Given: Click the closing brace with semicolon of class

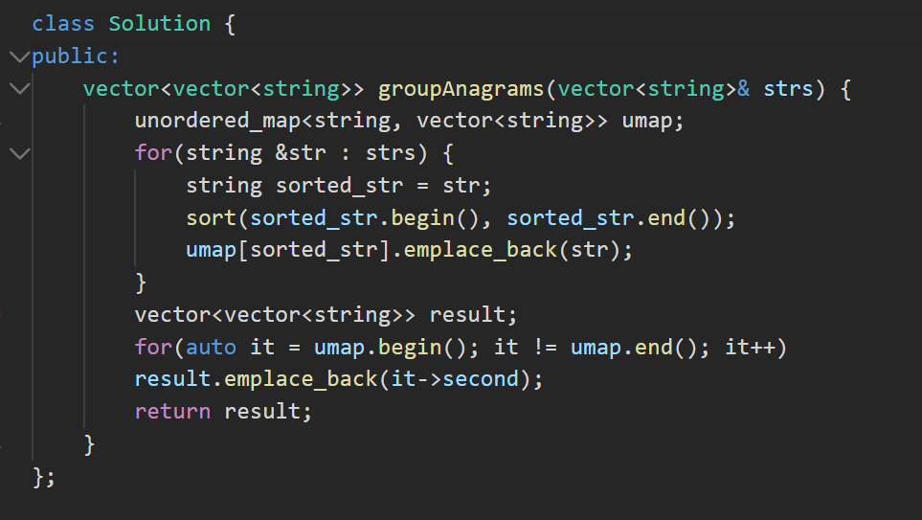Looking at the screenshot, I should [44, 477].
